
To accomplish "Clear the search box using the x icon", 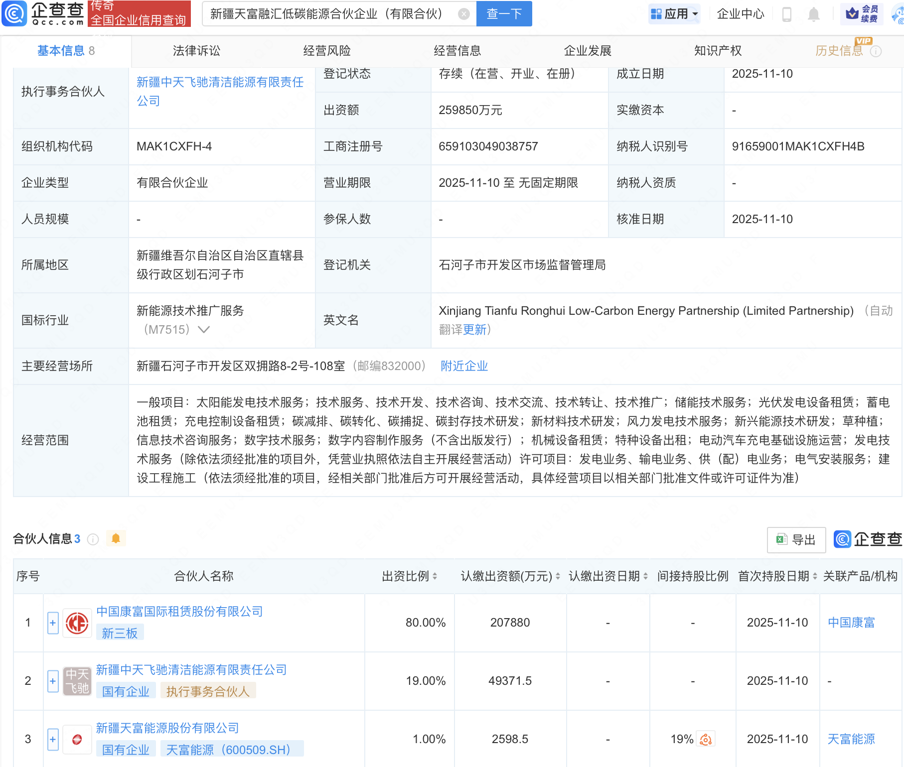I will click(x=464, y=14).
